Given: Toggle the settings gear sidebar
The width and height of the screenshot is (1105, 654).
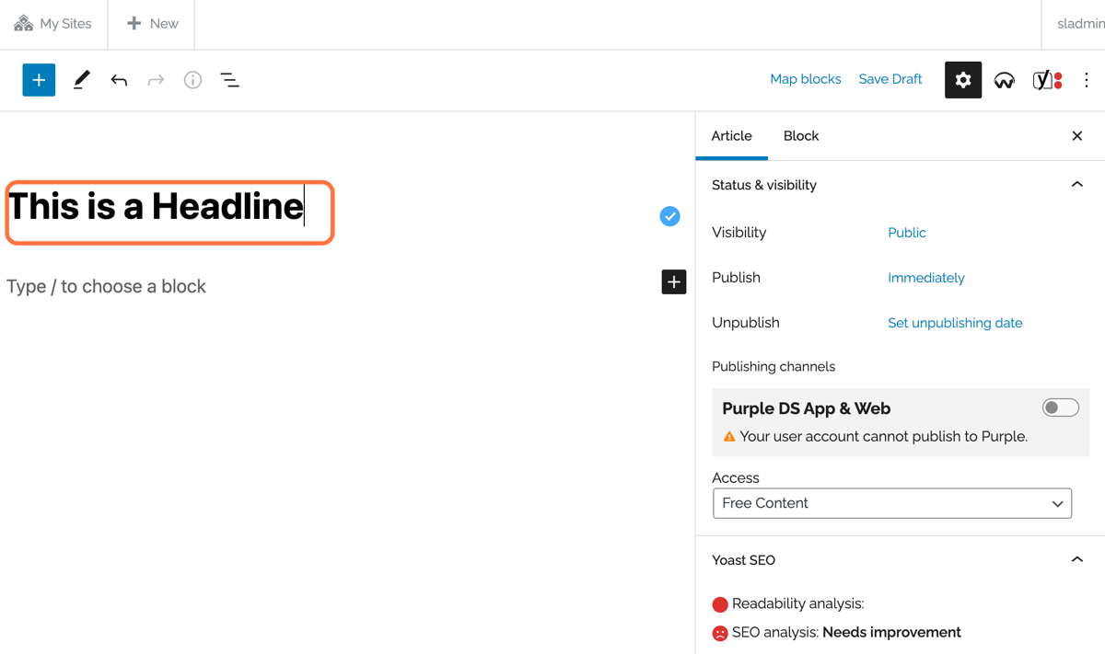Looking at the screenshot, I should tap(963, 80).
